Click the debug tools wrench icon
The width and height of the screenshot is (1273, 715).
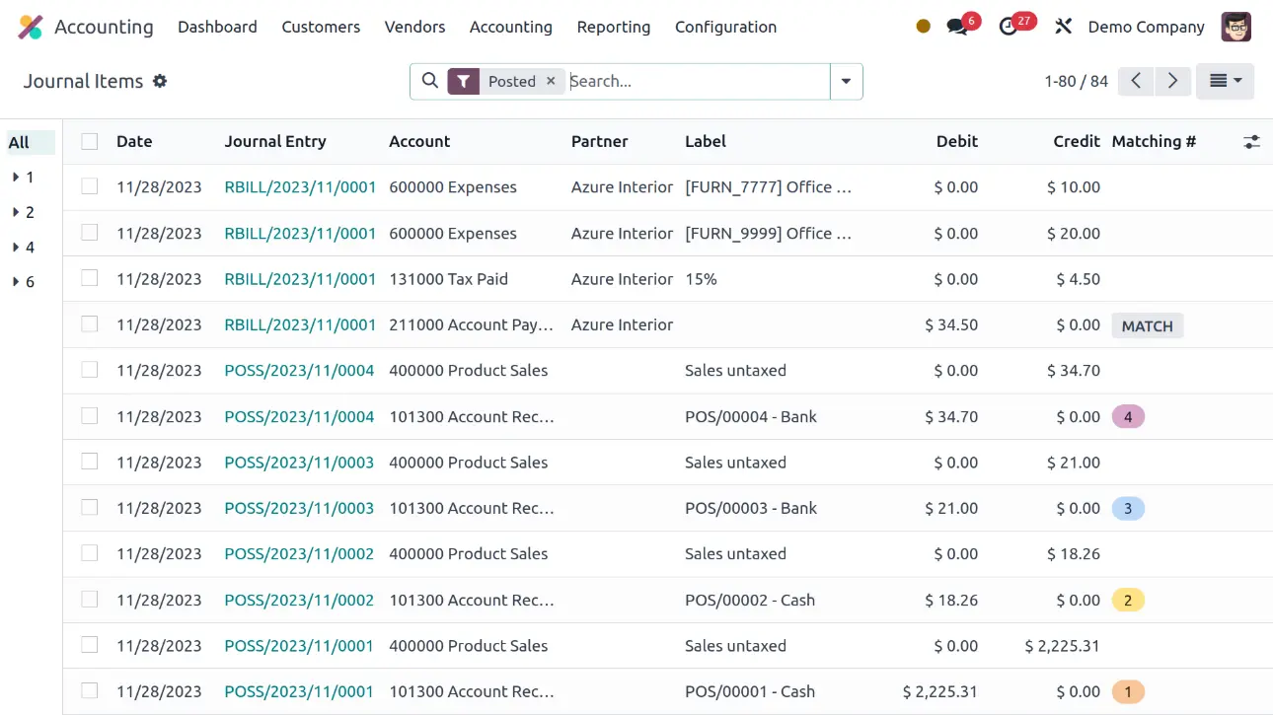pyautogui.click(x=1063, y=28)
